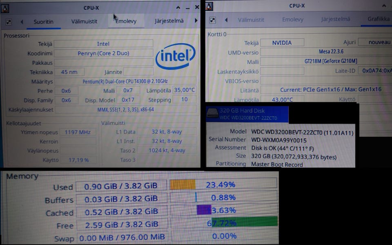392x245 pixels.
Task: Click tab list icon in left CPU-X window
Action: point(9,22)
